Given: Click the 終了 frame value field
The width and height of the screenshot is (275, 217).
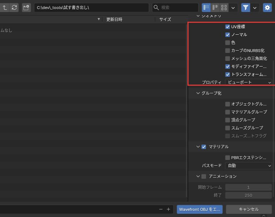Looking at the screenshot, I should click(x=249, y=195).
